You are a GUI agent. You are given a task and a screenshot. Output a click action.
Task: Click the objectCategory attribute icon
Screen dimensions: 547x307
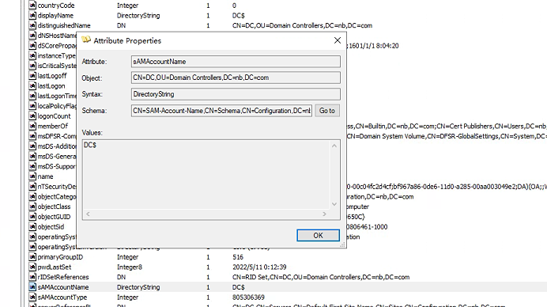click(32, 197)
